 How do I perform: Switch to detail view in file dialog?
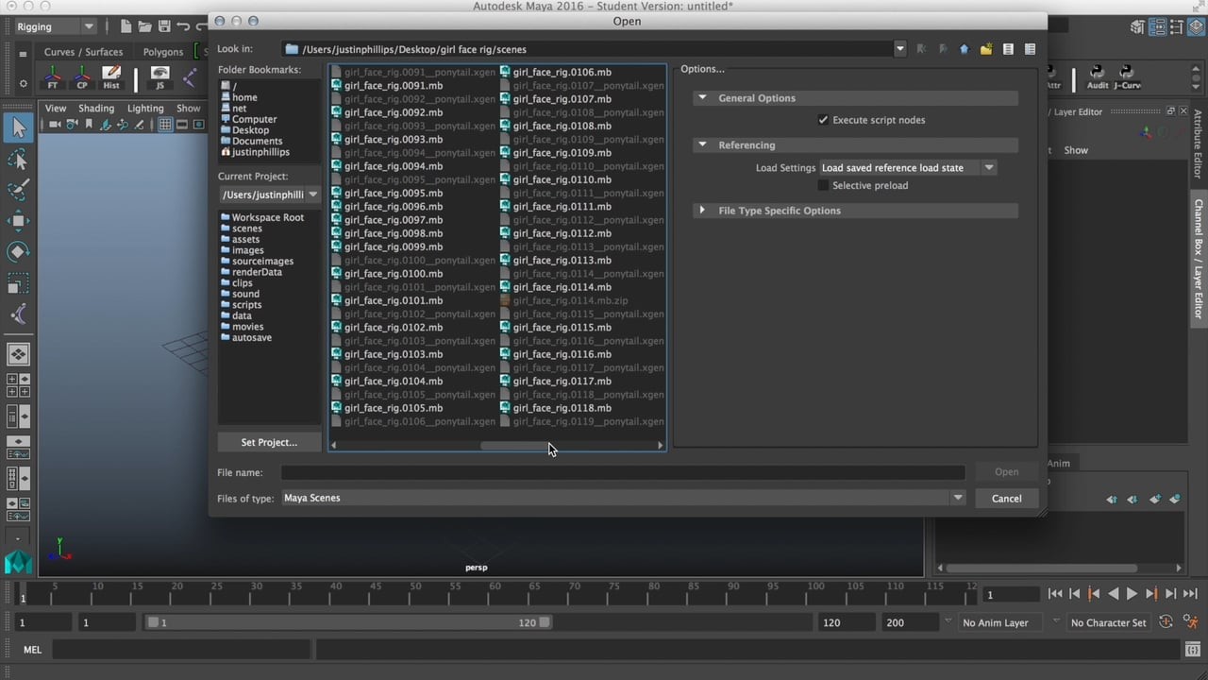(x=1029, y=48)
